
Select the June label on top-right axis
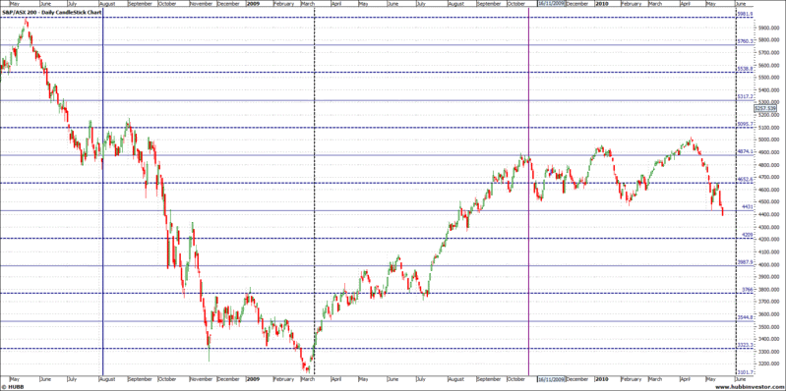click(742, 3)
